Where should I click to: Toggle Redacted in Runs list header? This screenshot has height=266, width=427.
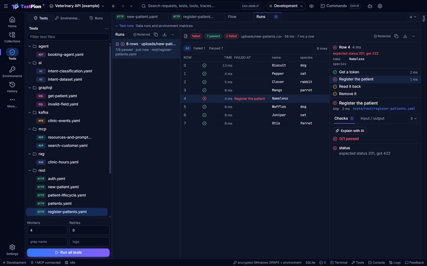(x=141, y=35)
